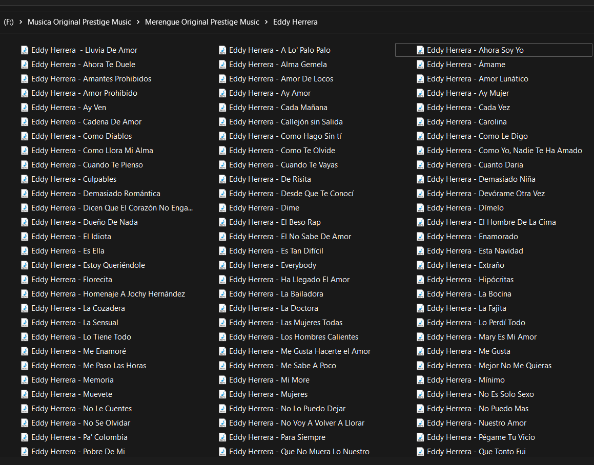Select file Me Paso Las Horas
The width and height of the screenshot is (594, 465).
84,366
